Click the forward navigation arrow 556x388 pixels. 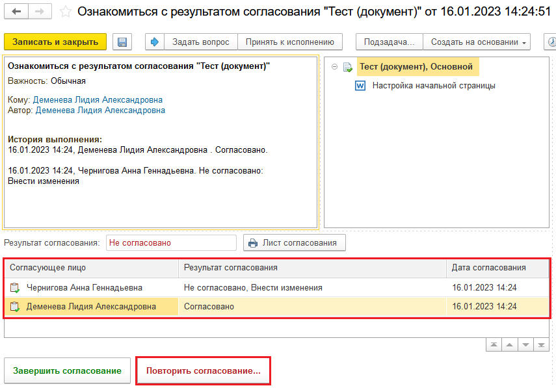pos(40,12)
